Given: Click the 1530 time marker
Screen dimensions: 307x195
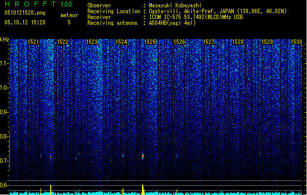Looking at the screenshot, I should pos(296,41).
